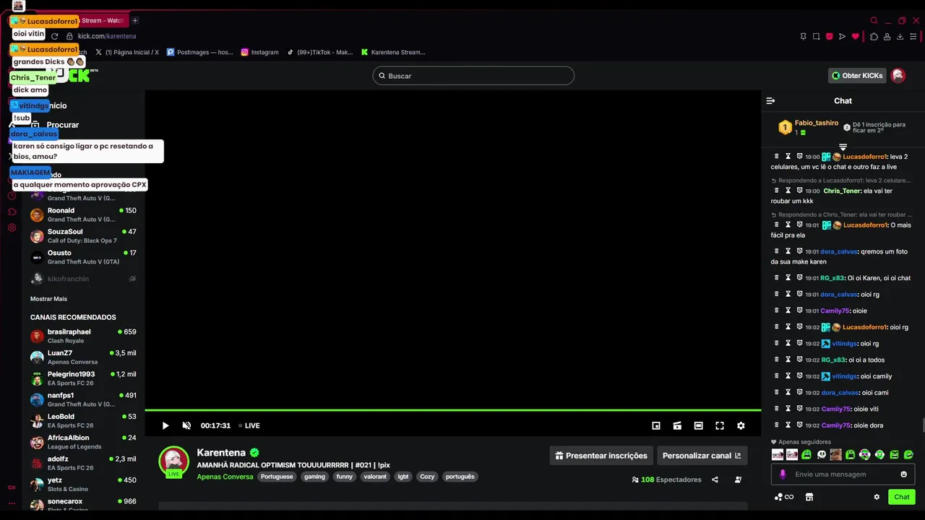Open chat settings gear icon
Image resolution: width=925 pixels, height=520 pixels.
[877, 497]
